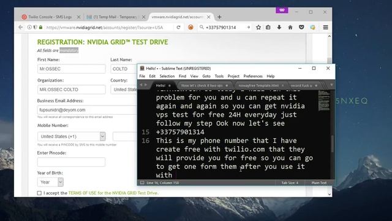Image resolution: width=392 pixels, height=221 pixels.
Task: Open the Firefox hamburger menu
Action: tap(325, 27)
